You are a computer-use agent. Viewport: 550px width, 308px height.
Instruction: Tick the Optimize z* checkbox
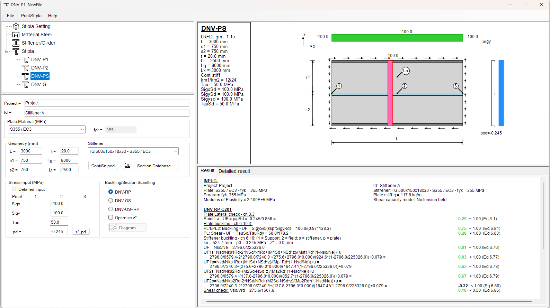[111, 217]
